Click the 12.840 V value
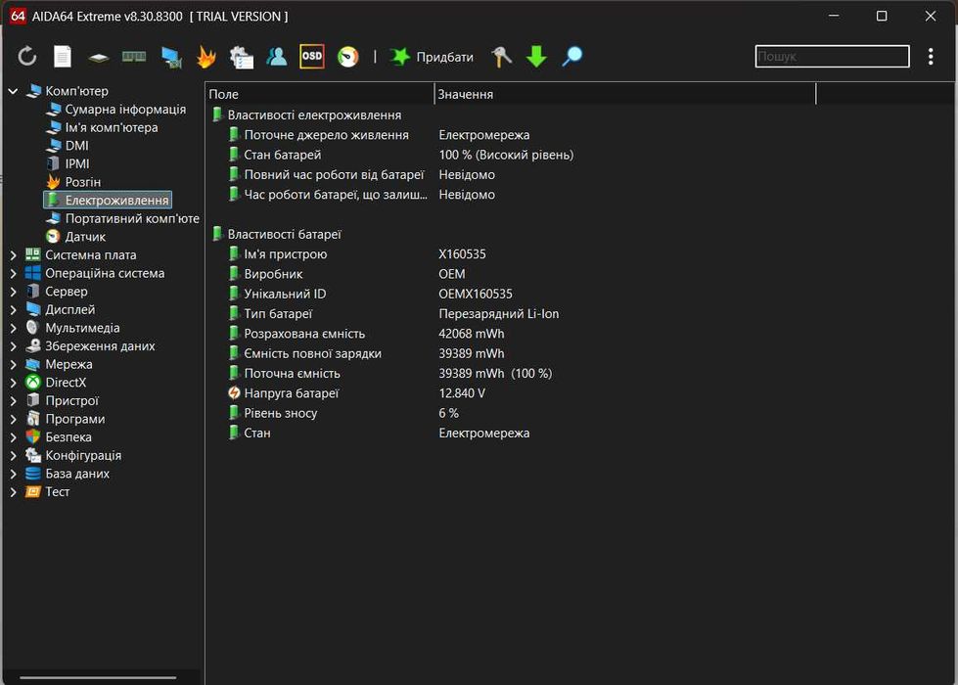The image size is (958, 685). point(462,393)
